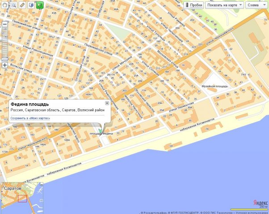The image size is (269, 214).
Task: Close the Федина площадь popup balloon
Action: [107, 103]
